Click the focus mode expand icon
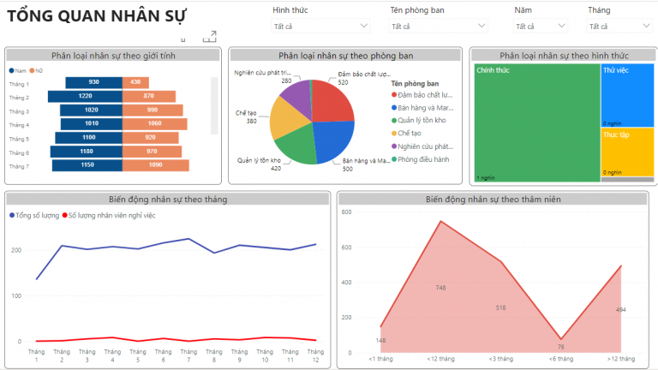This screenshot has width=658, height=370. [x=210, y=37]
